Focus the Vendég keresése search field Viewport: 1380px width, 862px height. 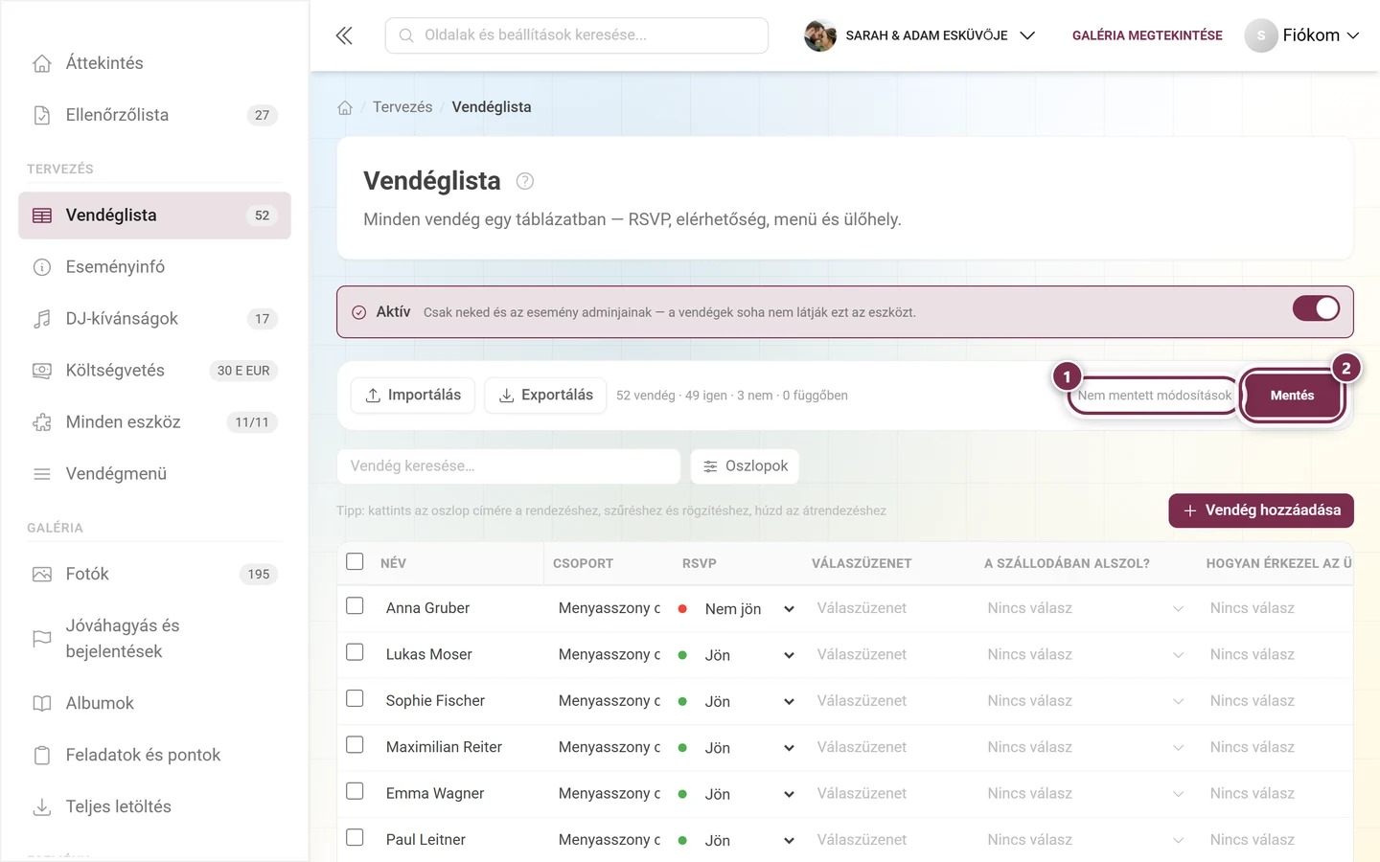pyautogui.click(x=509, y=466)
